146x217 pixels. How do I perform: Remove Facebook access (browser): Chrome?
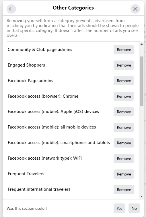click(x=124, y=96)
